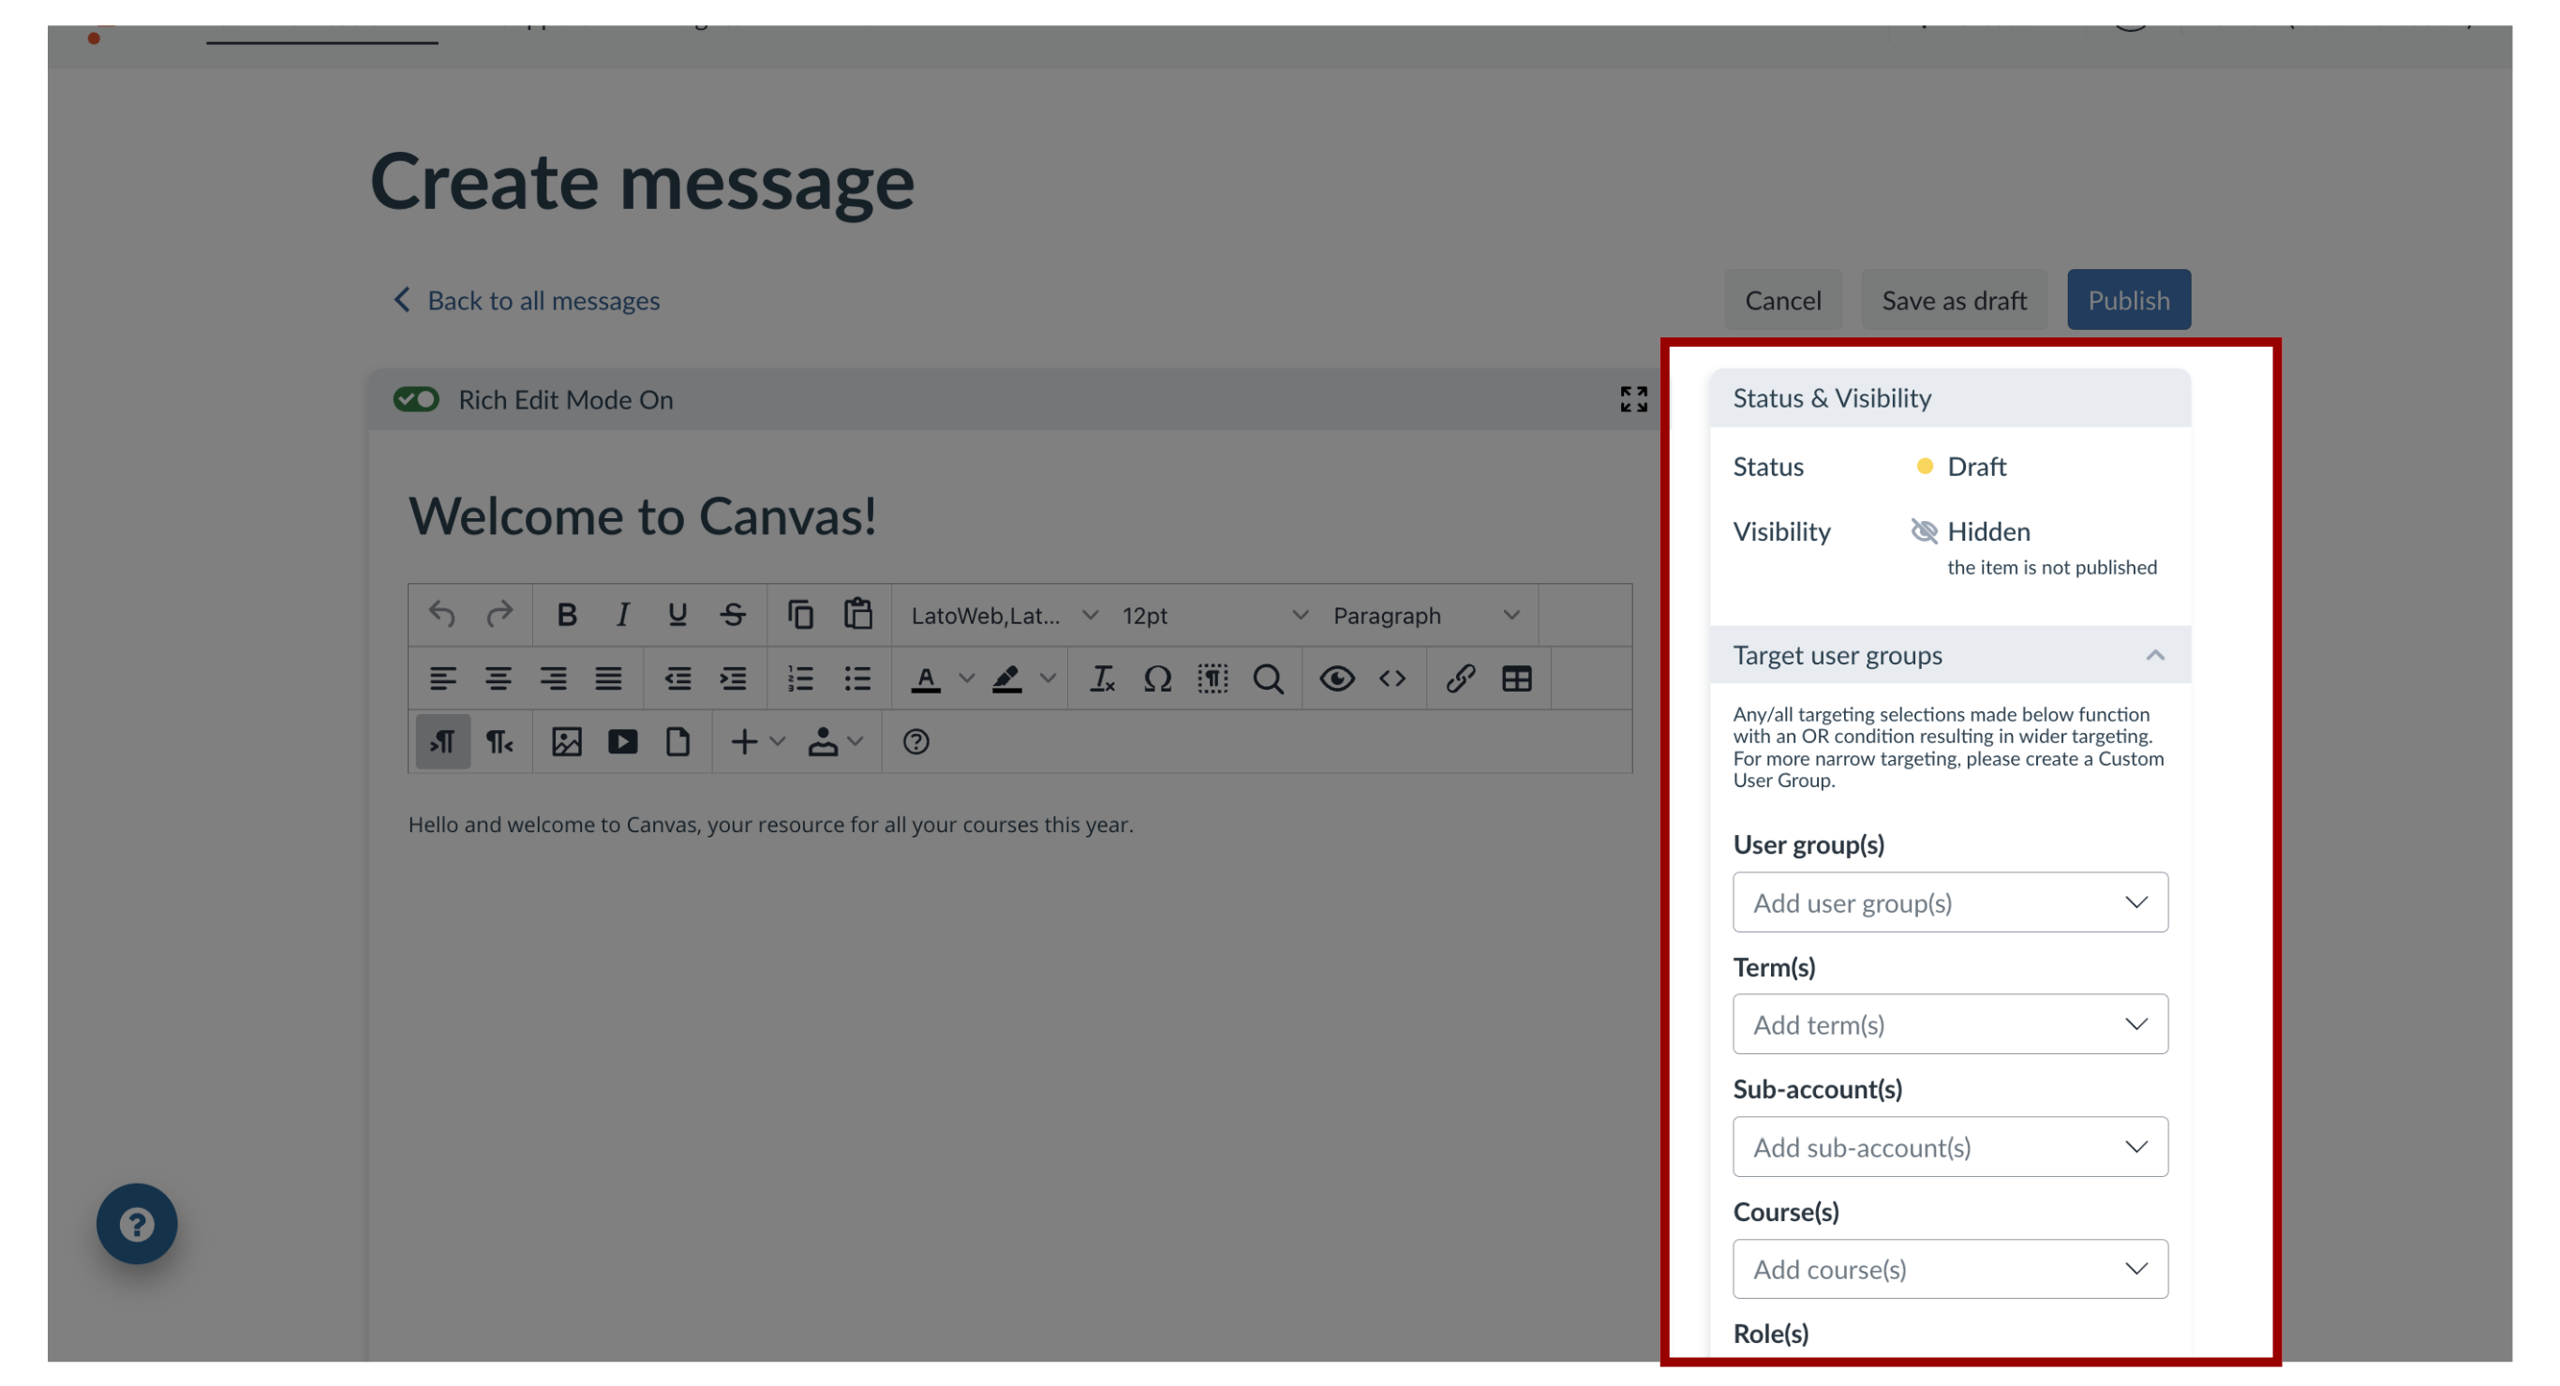Align text right
The height and width of the screenshot is (1386, 2560).
553,678
